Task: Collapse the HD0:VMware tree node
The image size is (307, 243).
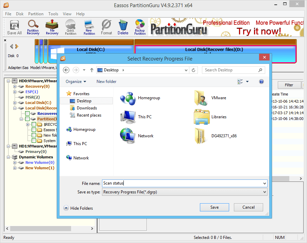Action: click(x=8, y=81)
